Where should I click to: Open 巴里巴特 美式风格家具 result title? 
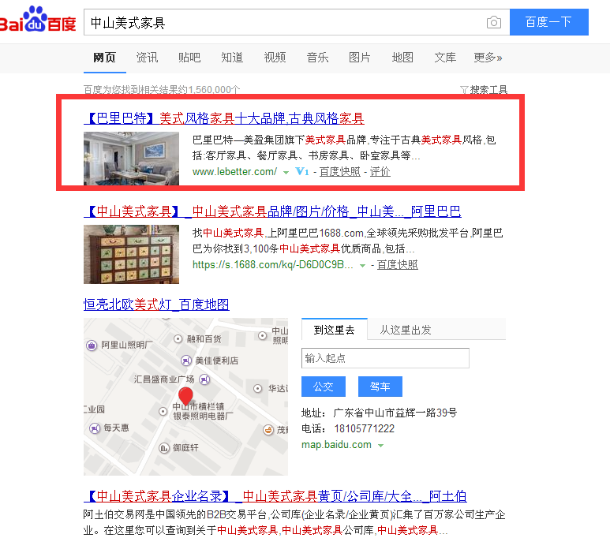pyautogui.click(x=224, y=118)
